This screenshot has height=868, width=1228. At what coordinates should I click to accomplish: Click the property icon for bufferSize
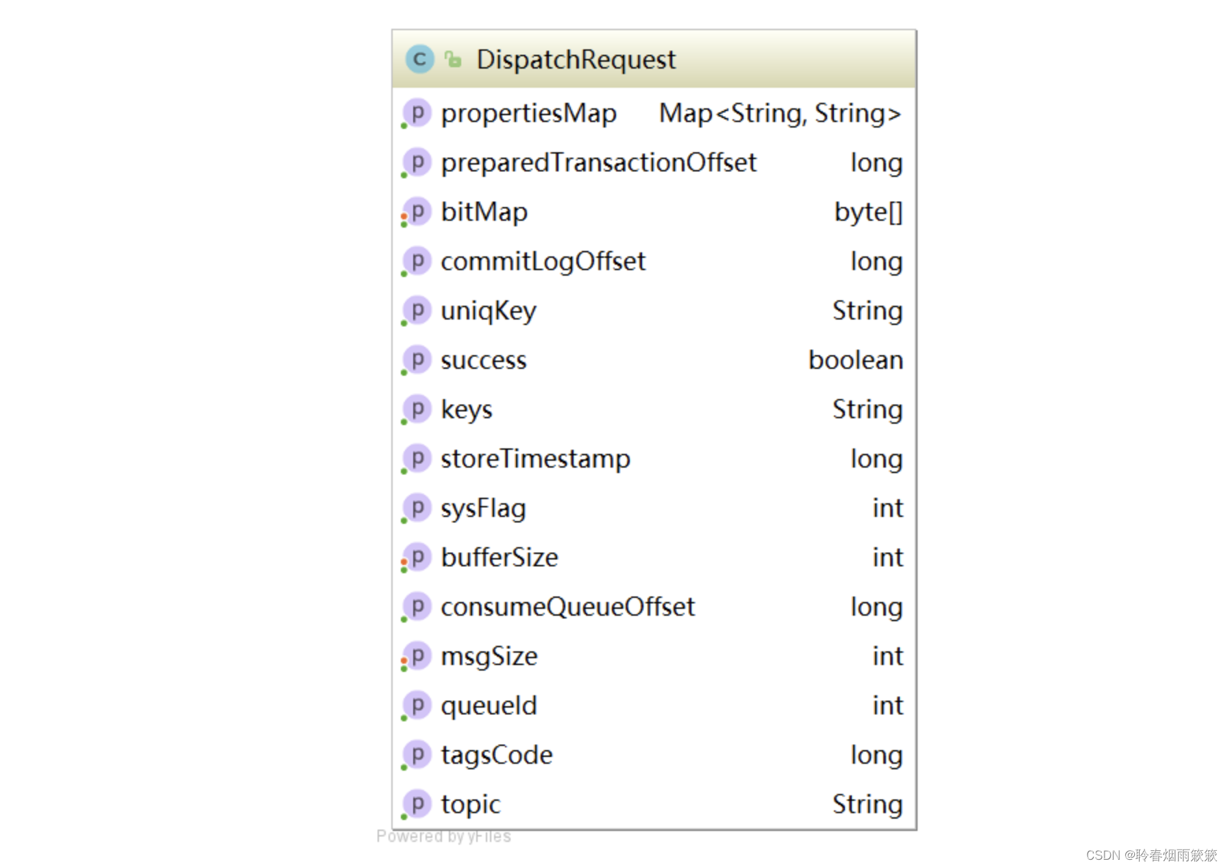click(x=417, y=557)
